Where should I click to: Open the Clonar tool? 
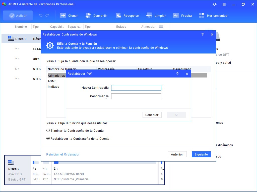point(69,16)
